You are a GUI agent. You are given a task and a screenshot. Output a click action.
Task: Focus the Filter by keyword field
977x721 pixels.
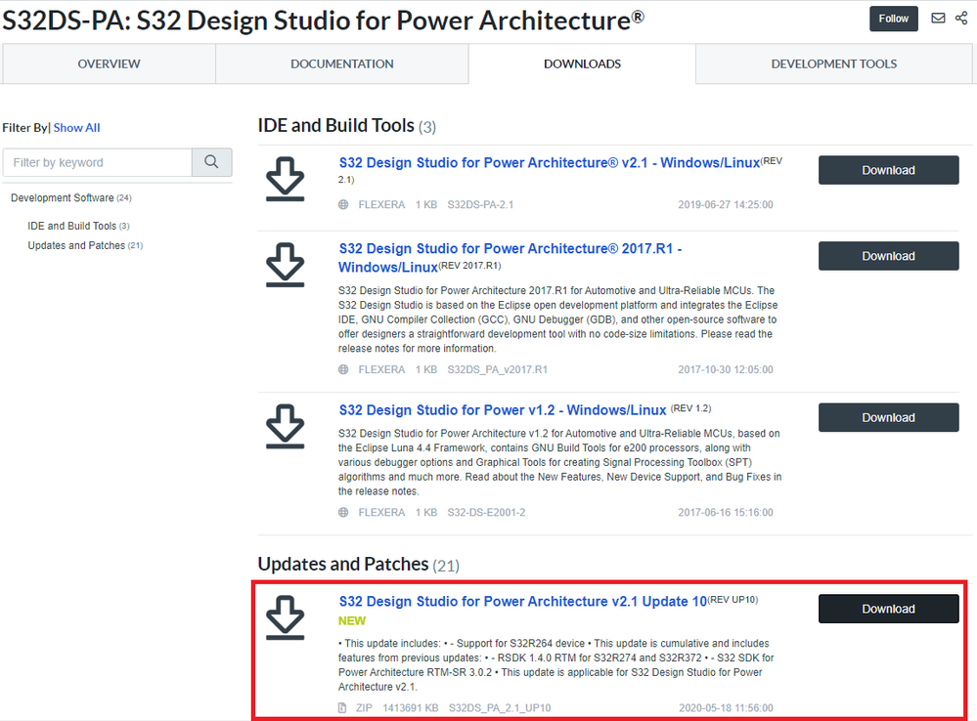98,162
